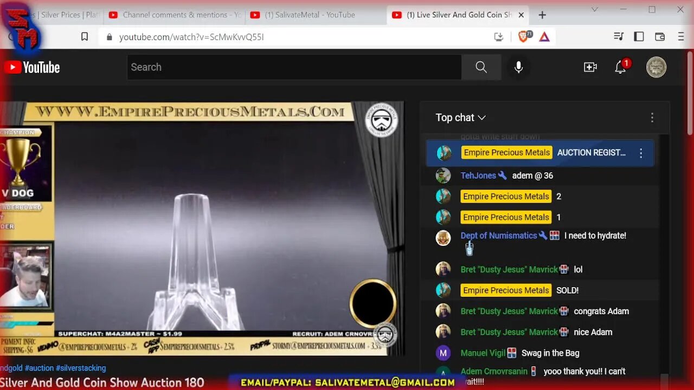
Task: Click video title Silver And Gold Coin Show
Action: click(x=102, y=382)
